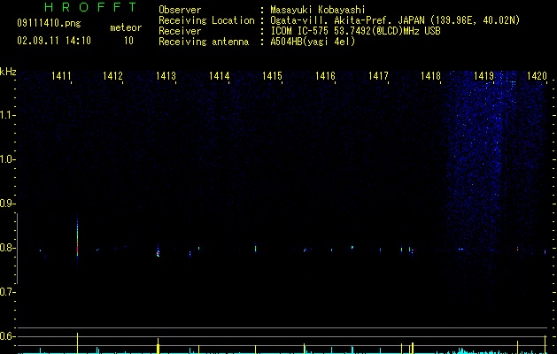Screen dimensions: 557x354
Task: Click the 1413 time marker
Action: 166,75
